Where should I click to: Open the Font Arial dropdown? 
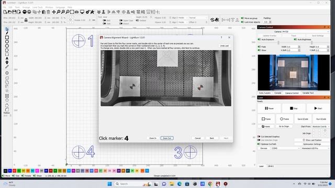[x=119, y=17]
